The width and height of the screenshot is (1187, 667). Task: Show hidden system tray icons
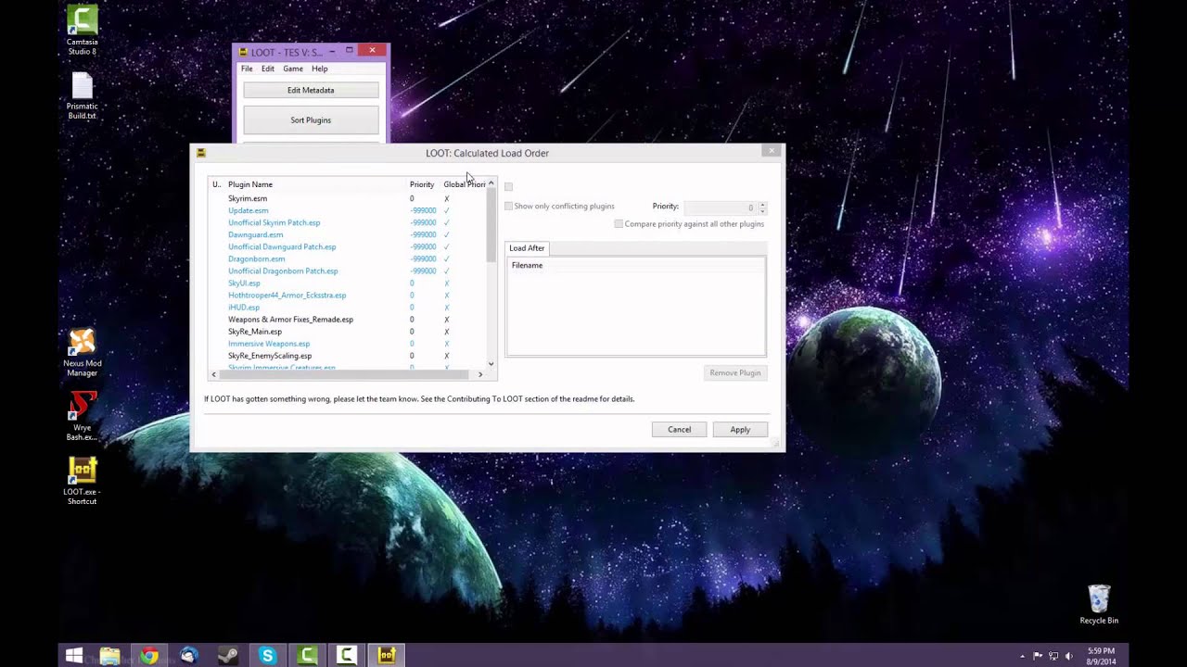click(x=1023, y=656)
